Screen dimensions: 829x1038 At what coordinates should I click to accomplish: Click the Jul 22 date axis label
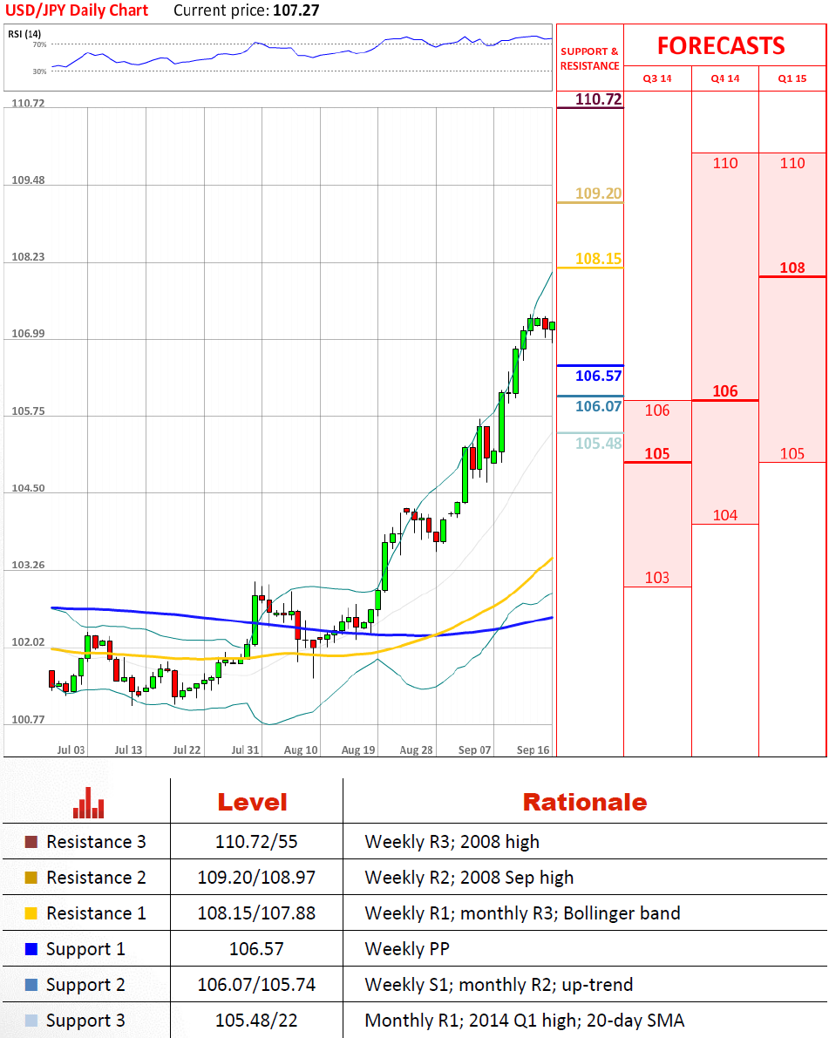[x=187, y=750]
